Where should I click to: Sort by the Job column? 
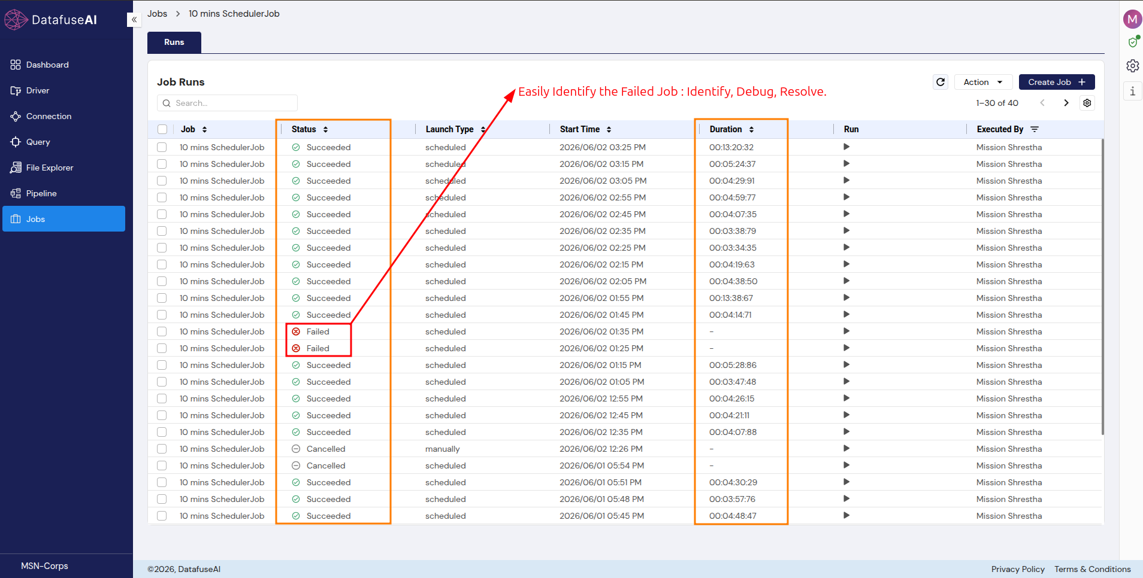coord(204,129)
